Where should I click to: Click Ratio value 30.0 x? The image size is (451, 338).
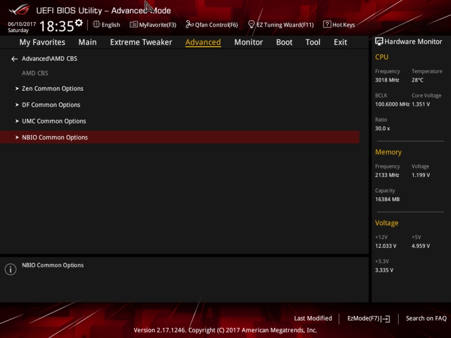click(x=383, y=128)
